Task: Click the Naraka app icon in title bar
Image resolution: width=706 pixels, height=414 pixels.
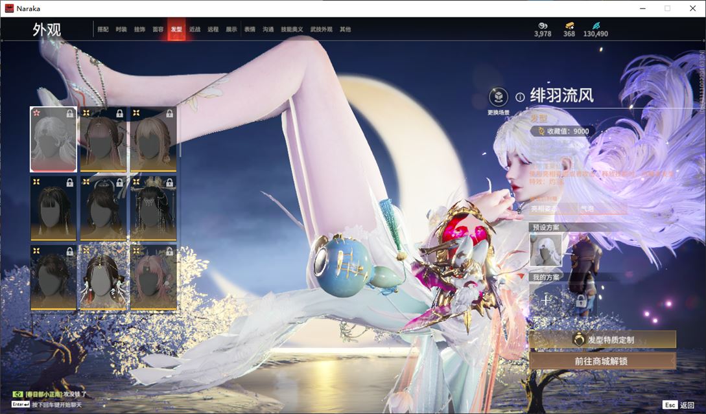Action: click(x=9, y=8)
